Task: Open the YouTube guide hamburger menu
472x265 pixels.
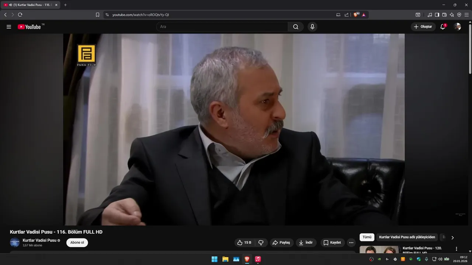Action: 9,27
